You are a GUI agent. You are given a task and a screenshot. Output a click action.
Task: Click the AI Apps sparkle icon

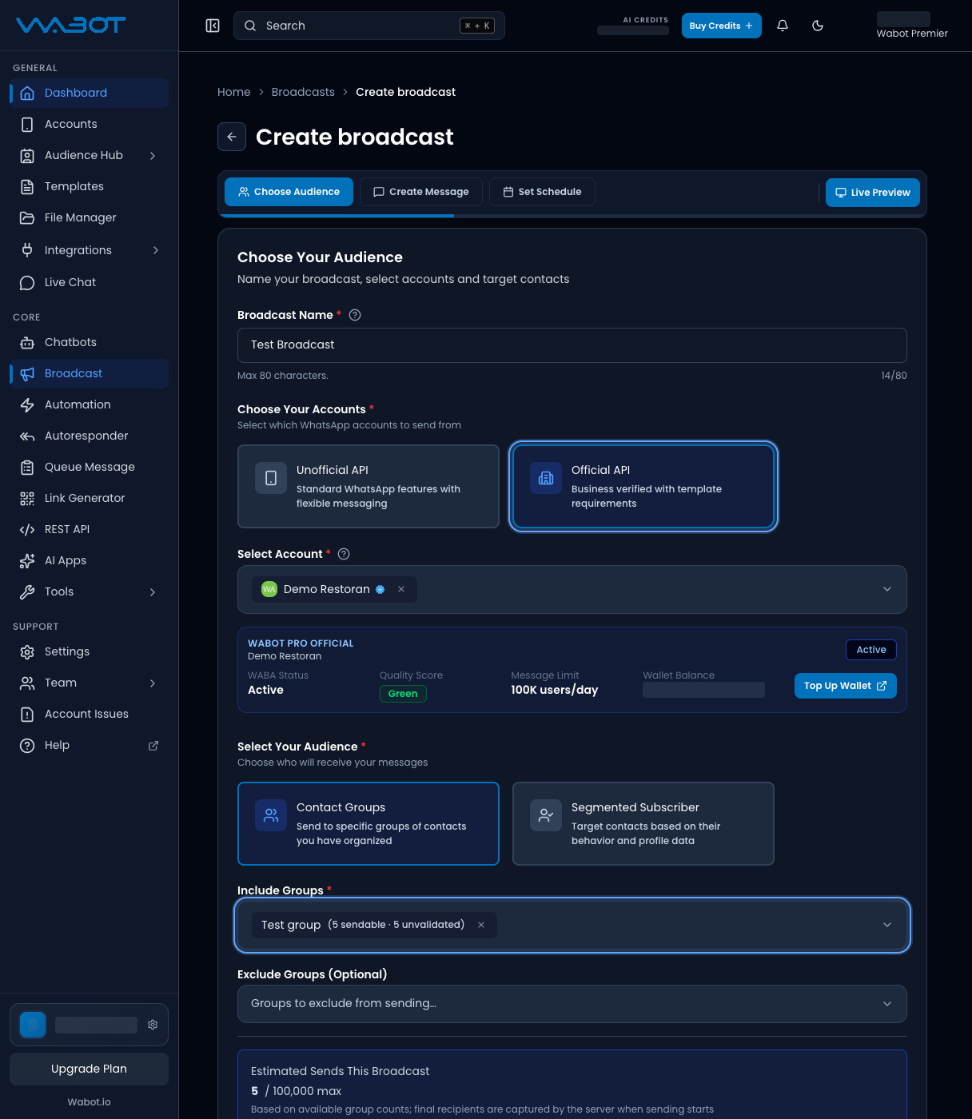(27, 561)
